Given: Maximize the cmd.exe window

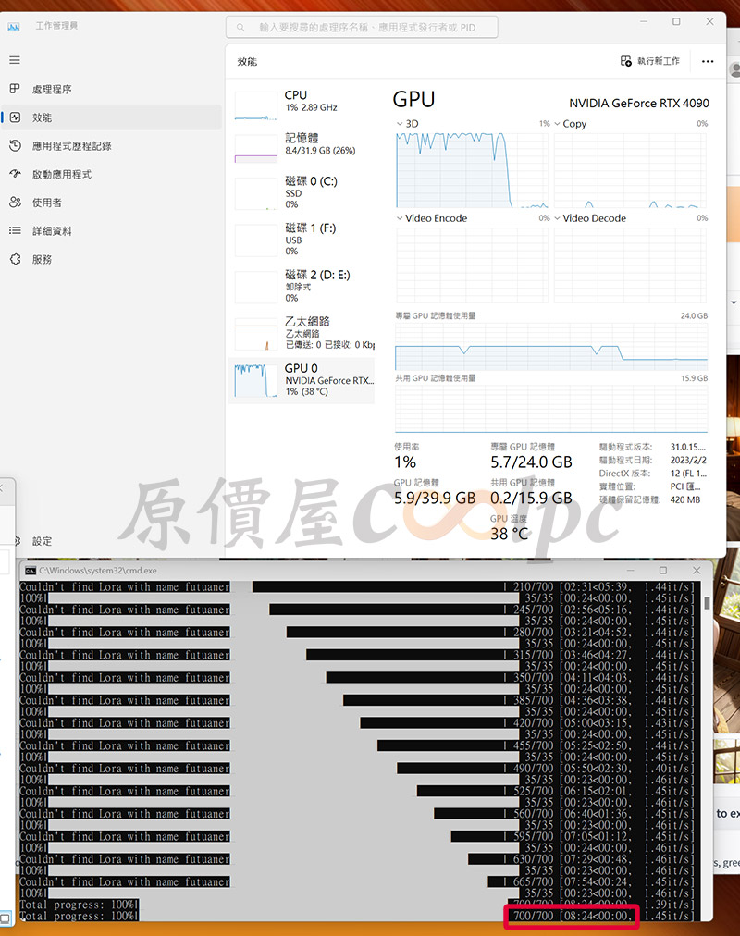Looking at the screenshot, I should coord(662,570).
